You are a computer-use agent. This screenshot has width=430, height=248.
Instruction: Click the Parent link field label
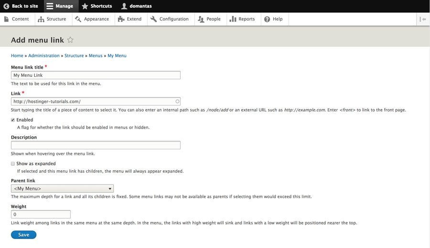tap(23, 181)
